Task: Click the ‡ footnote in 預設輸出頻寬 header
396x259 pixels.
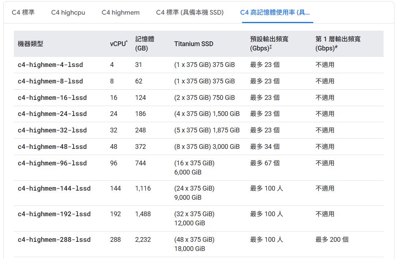Action: [x=270, y=47]
